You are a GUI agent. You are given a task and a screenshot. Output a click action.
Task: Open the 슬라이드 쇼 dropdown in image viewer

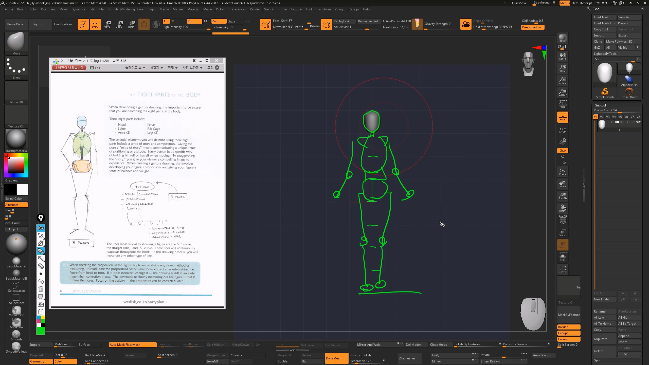click(135, 68)
